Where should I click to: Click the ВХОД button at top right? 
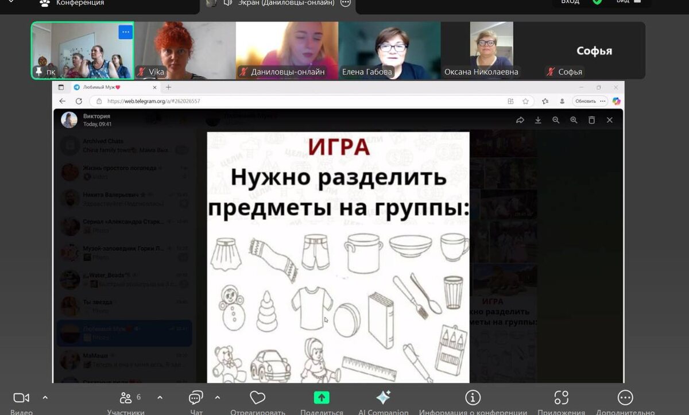click(570, 2)
